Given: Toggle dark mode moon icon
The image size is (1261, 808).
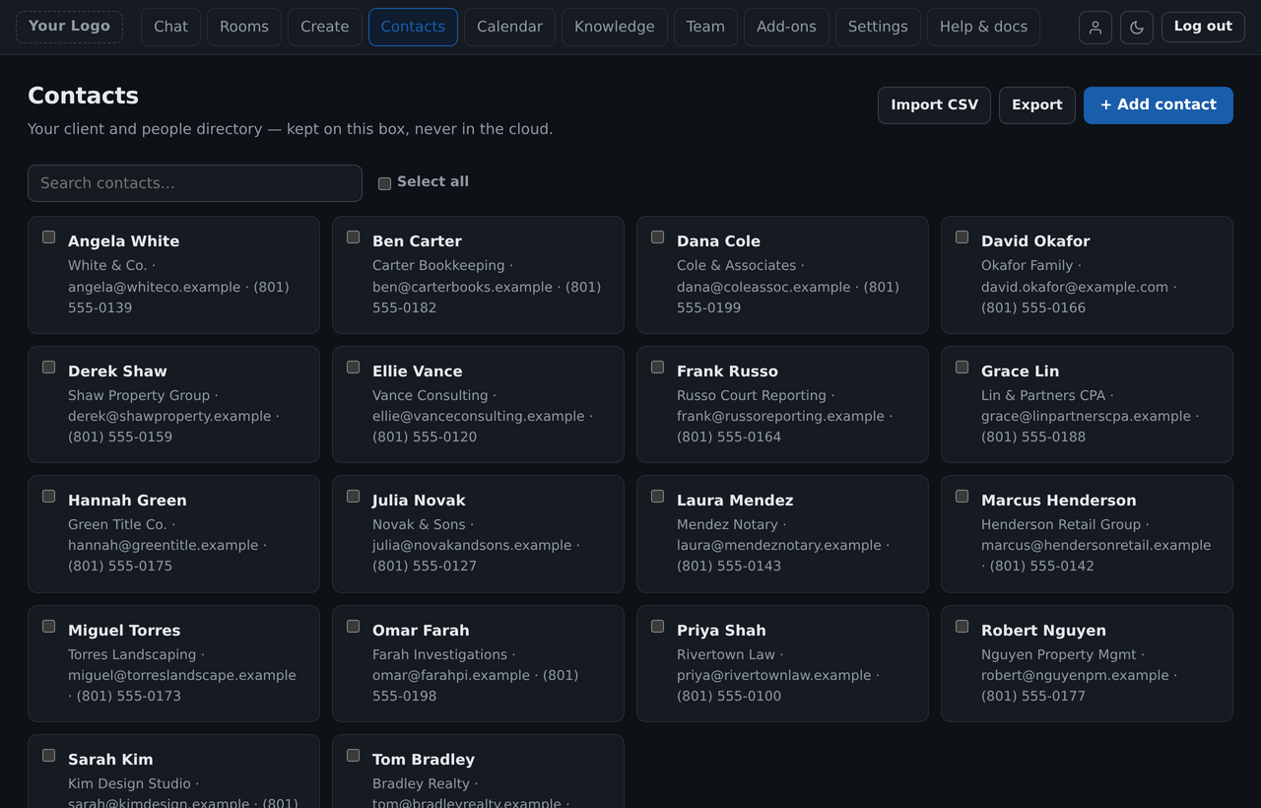Looking at the screenshot, I should [x=1137, y=28].
